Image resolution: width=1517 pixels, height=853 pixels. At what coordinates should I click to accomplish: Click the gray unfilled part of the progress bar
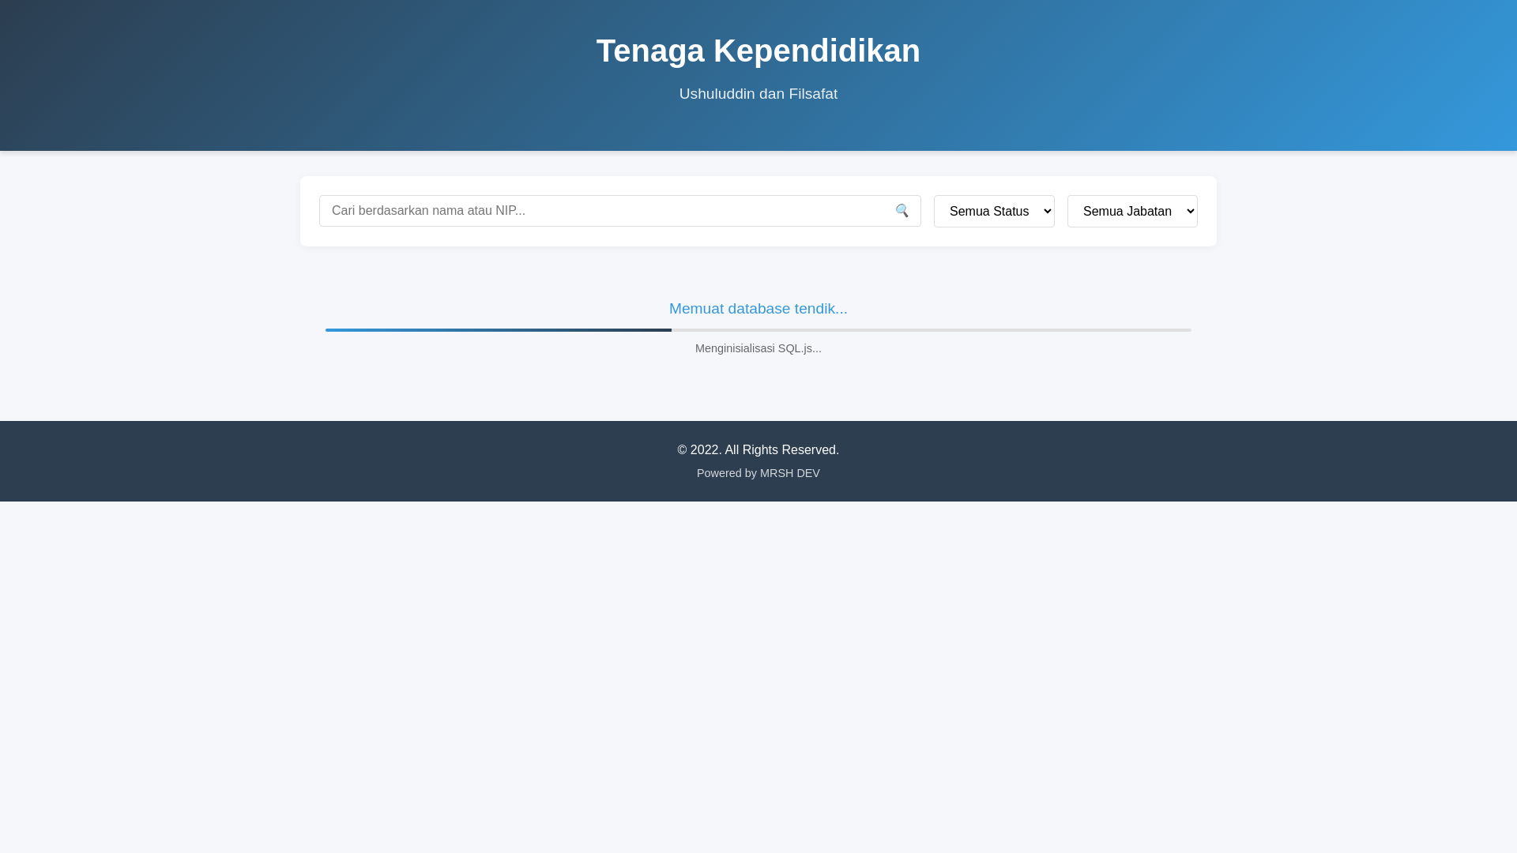click(x=932, y=330)
